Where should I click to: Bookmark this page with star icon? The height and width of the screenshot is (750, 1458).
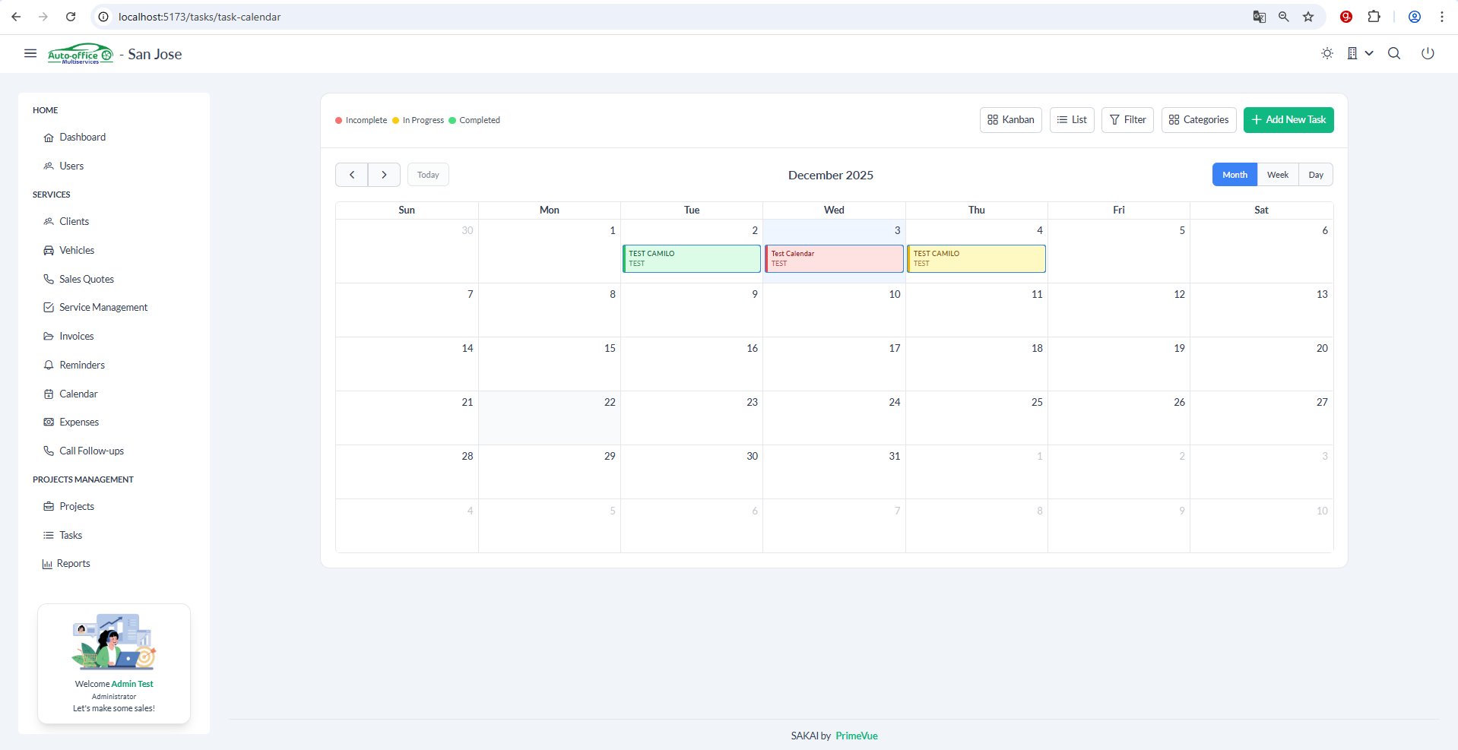(1307, 17)
